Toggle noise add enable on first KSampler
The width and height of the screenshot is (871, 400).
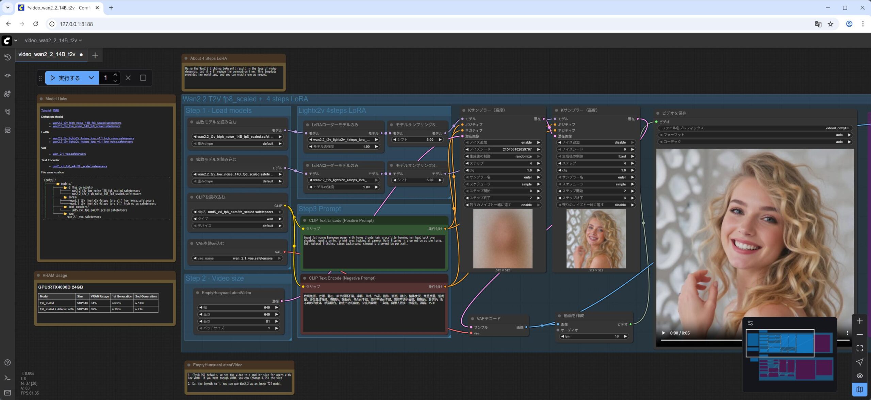click(503, 143)
